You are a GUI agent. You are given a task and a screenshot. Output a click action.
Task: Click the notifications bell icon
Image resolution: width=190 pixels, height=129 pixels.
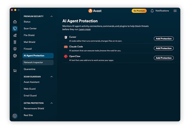coord(152,11)
